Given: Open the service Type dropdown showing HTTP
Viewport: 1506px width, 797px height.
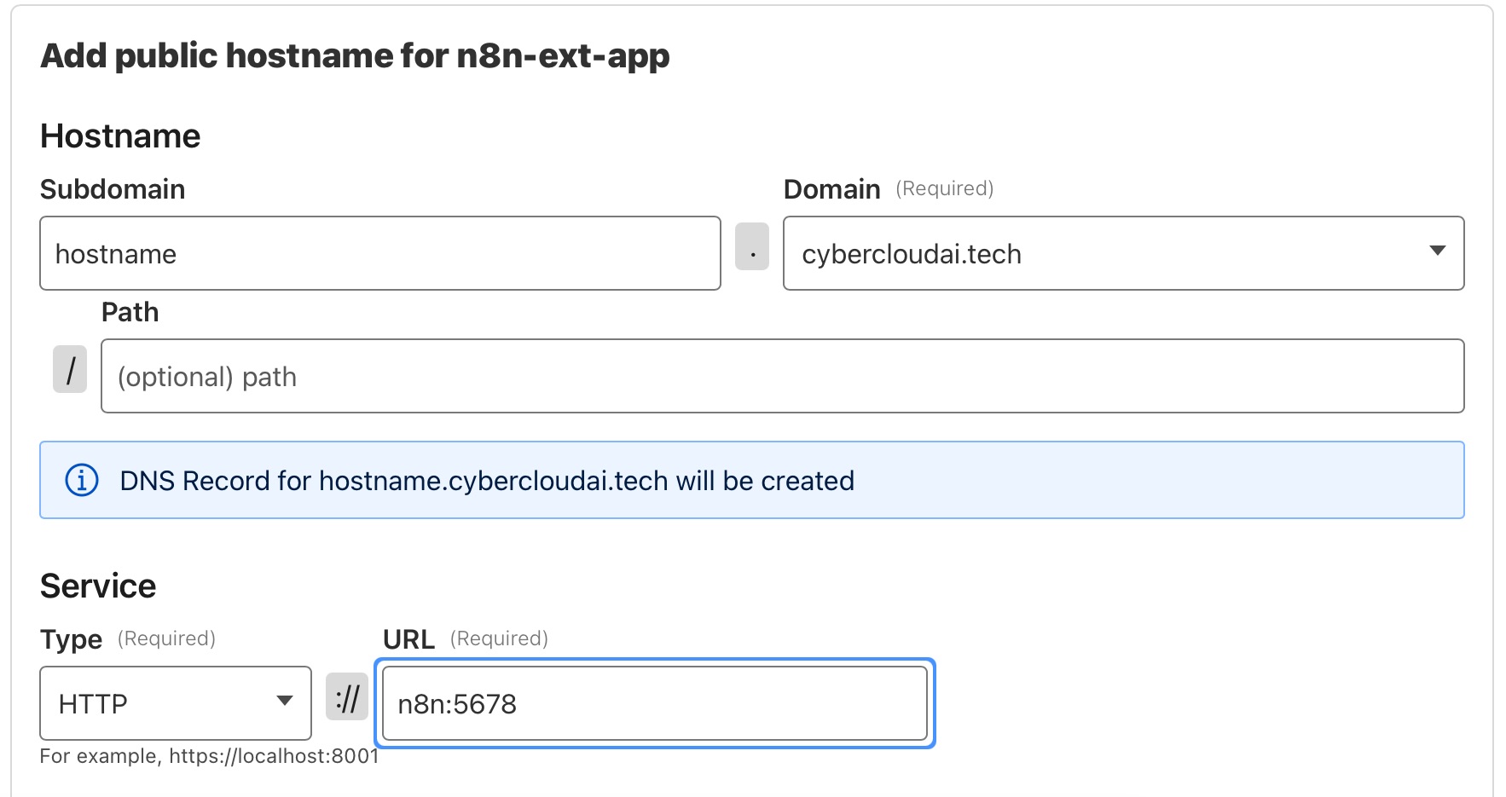Looking at the screenshot, I should 175,702.
